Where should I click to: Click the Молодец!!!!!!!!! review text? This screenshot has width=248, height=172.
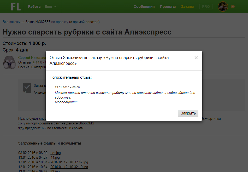(66, 102)
